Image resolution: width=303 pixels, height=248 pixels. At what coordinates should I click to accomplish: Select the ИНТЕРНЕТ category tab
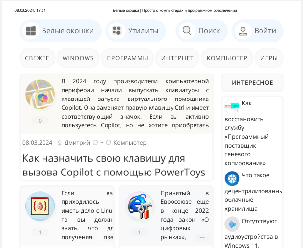tap(177, 58)
